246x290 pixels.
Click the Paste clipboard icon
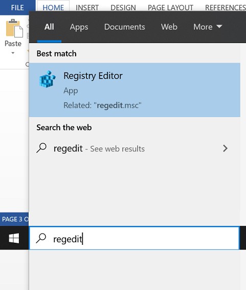[14, 28]
